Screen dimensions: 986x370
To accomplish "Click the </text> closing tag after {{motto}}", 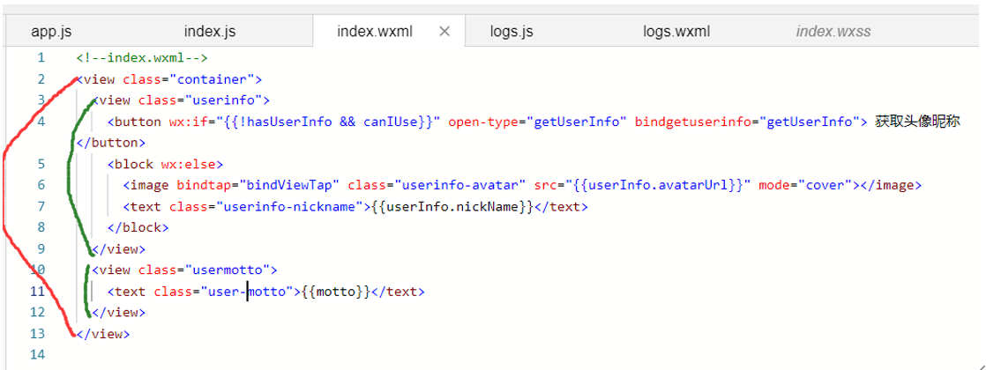I will click(399, 292).
